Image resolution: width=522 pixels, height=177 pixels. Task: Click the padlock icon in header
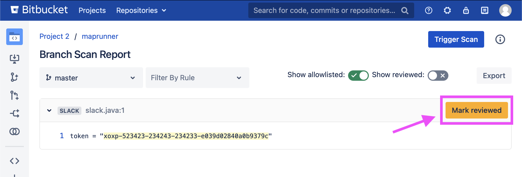(x=466, y=10)
